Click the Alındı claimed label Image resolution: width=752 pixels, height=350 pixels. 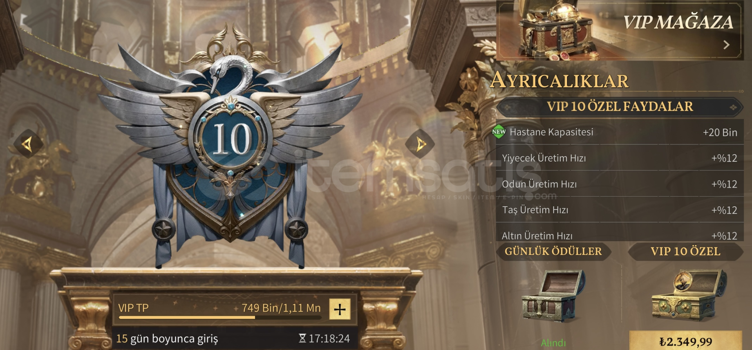pos(553,343)
